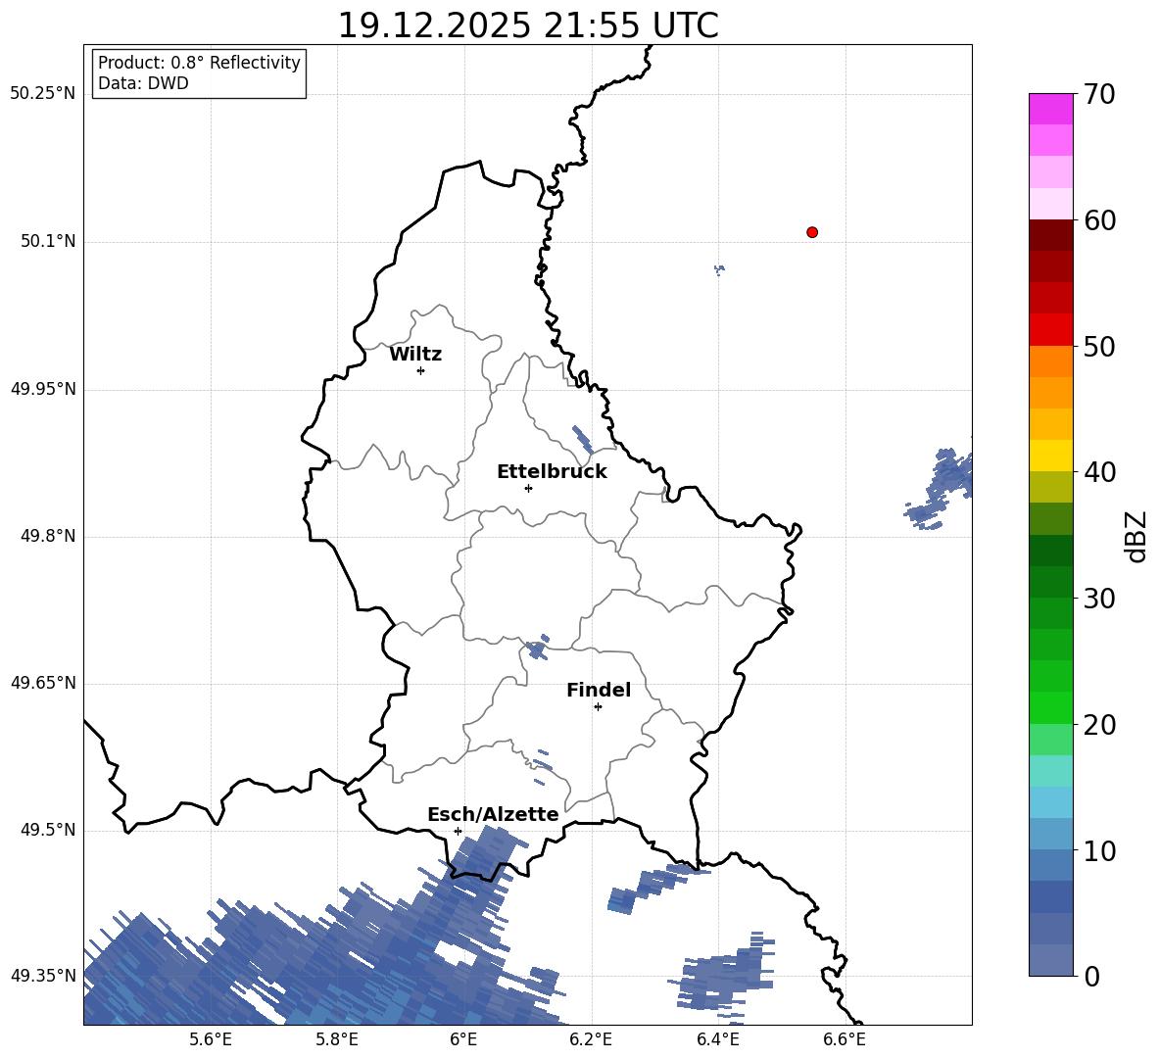Pick the bottom slate-blue colorbar swatch at 0
The width and height of the screenshot is (1160, 1059).
click(1051, 960)
